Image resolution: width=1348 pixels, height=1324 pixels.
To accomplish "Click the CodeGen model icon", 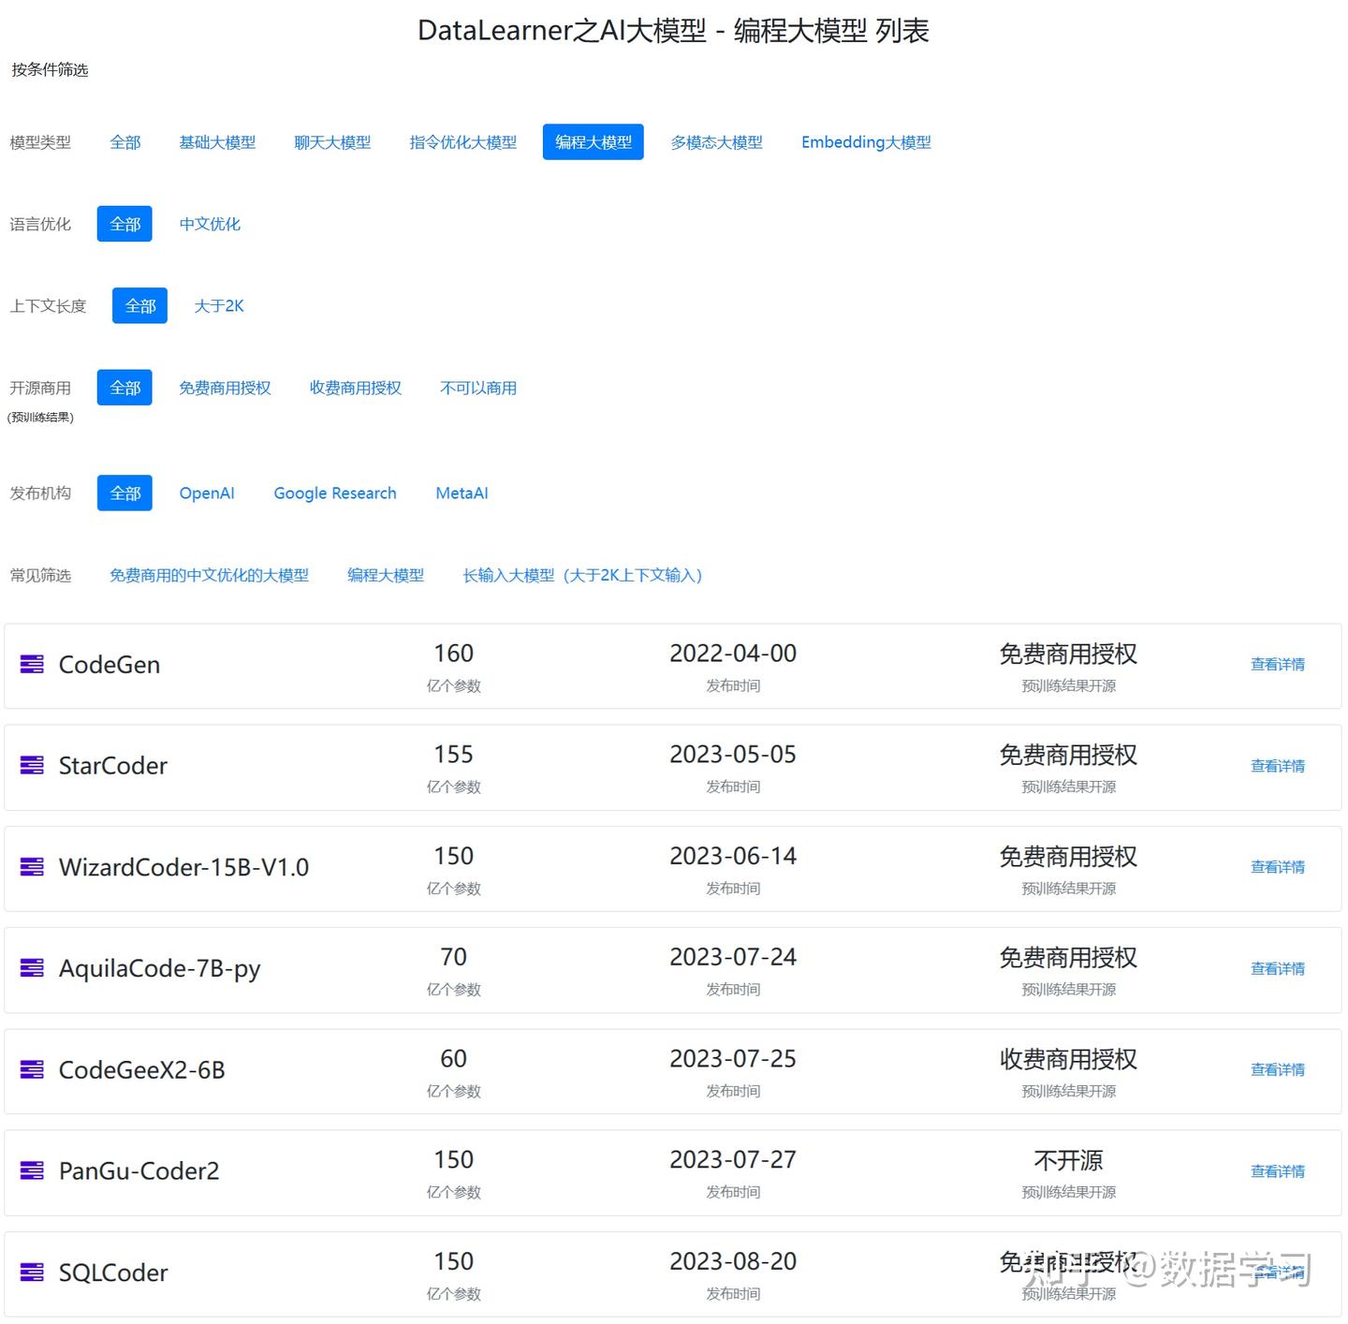I will [31, 664].
